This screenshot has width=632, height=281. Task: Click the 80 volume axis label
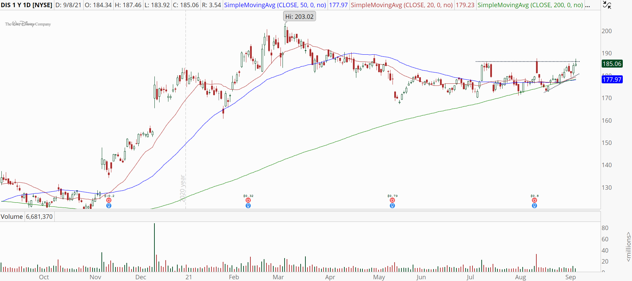coord(605,228)
